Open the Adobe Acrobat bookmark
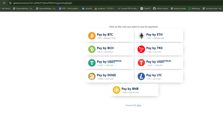This screenshot has height=140, width=223. click(178, 9)
